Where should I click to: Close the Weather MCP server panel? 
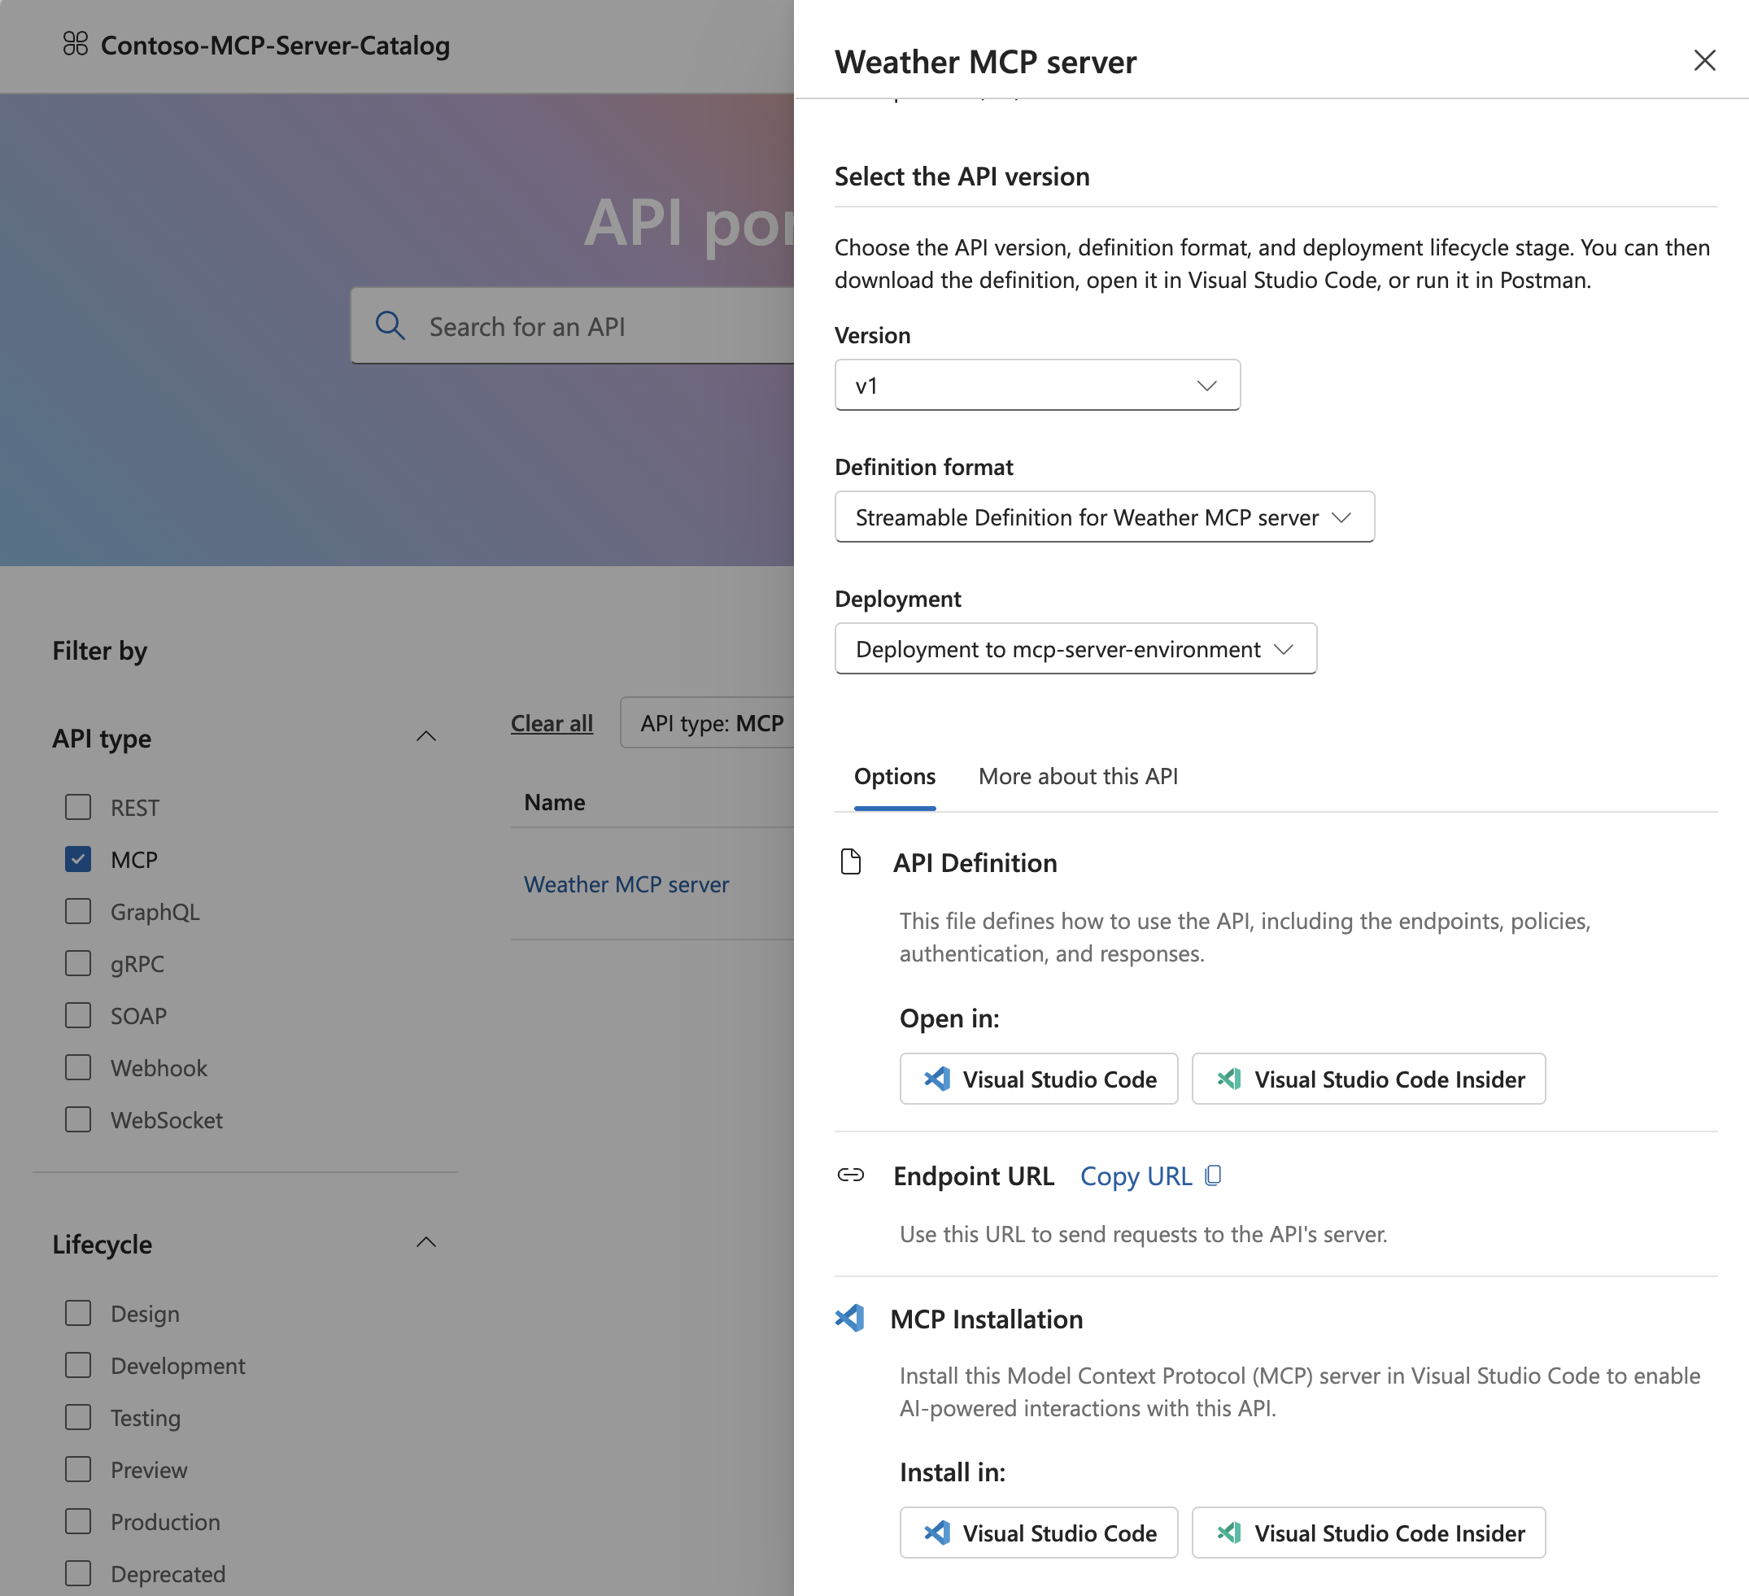1705,61
